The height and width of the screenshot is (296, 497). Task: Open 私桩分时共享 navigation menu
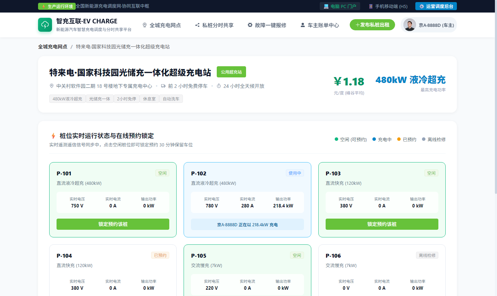coord(214,25)
